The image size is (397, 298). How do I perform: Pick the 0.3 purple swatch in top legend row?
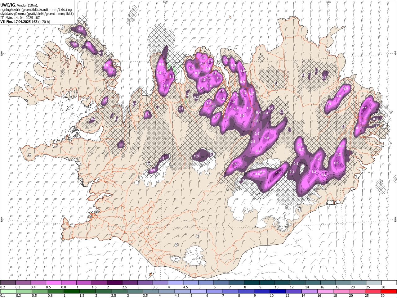coord(23,283)
